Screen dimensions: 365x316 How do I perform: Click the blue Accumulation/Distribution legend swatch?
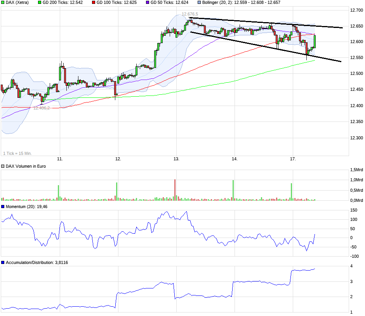pos(3,262)
